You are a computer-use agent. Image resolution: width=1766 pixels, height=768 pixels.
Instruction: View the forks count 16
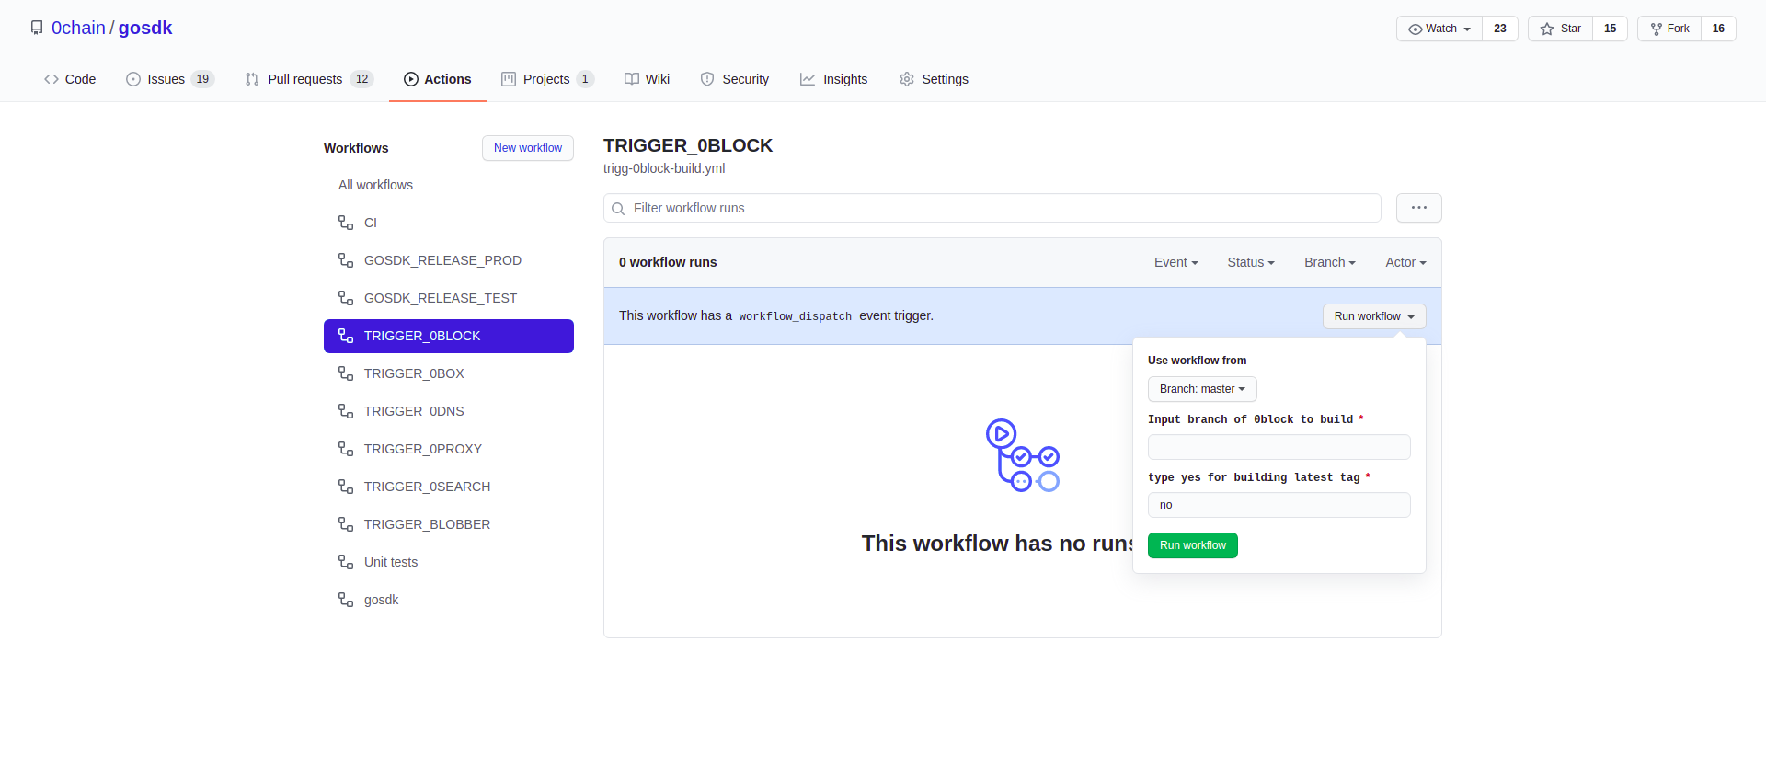1718,29
